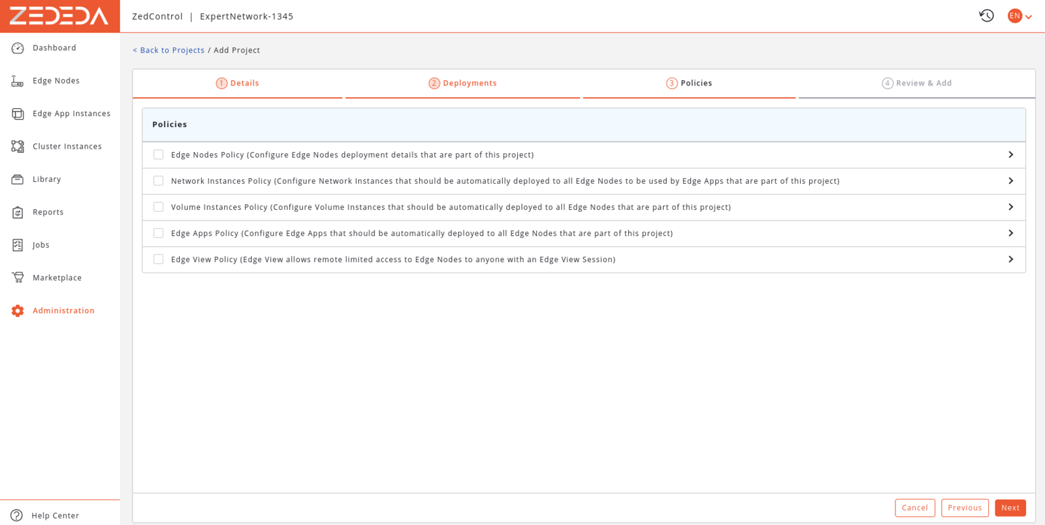Image resolution: width=1045 pixels, height=525 pixels.
Task: Go to the Review & Add tab
Action: tap(916, 83)
